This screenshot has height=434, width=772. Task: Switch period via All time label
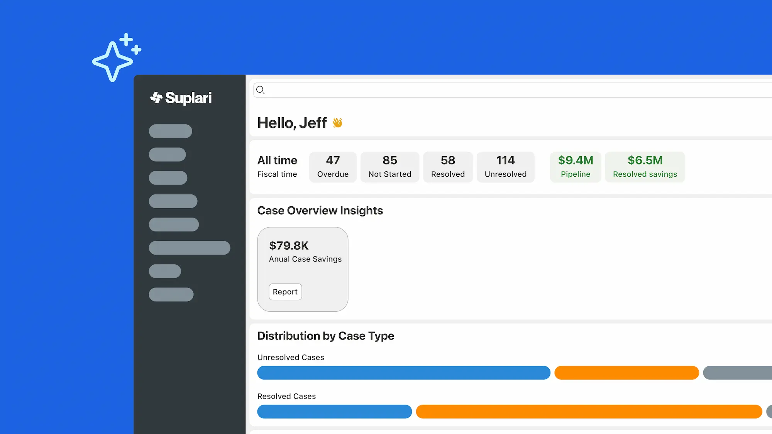tap(277, 160)
